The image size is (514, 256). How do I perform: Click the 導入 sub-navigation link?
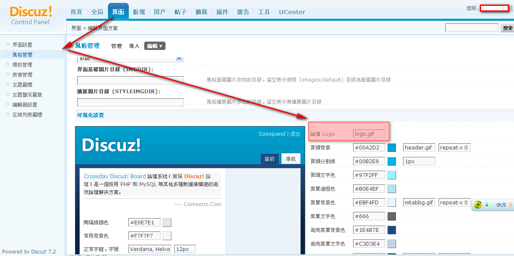click(x=134, y=46)
